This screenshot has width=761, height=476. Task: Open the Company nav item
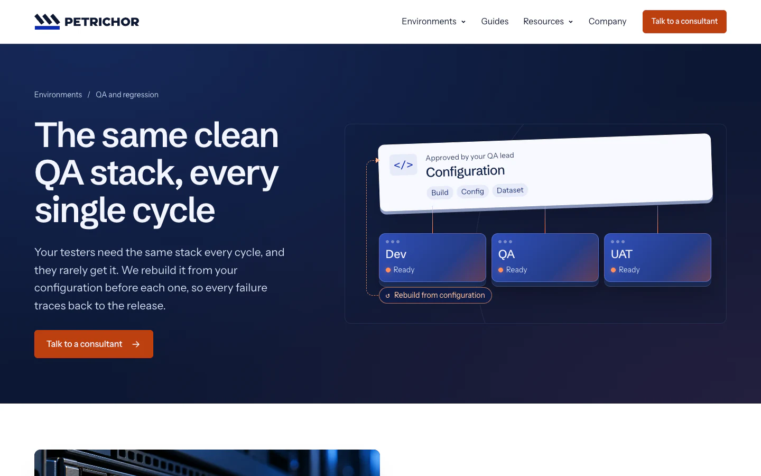pyautogui.click(x=607, y=22)
